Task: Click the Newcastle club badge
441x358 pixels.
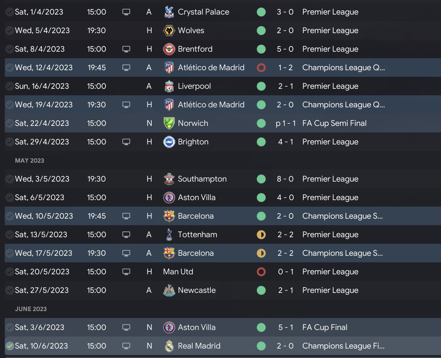Action: point(169,290)
